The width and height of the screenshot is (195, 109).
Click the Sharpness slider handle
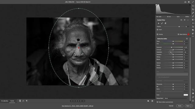(173, 84)
